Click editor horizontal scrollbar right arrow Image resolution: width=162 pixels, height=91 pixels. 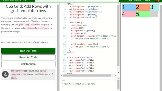116,75
